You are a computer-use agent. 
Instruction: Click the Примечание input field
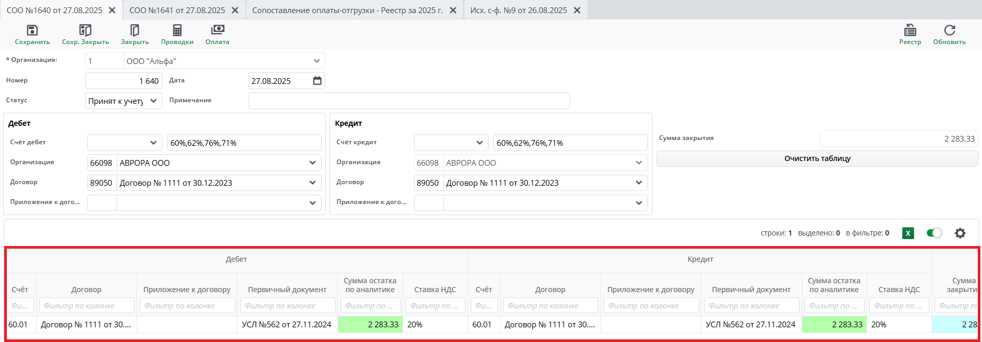click(x=409, y=101)
